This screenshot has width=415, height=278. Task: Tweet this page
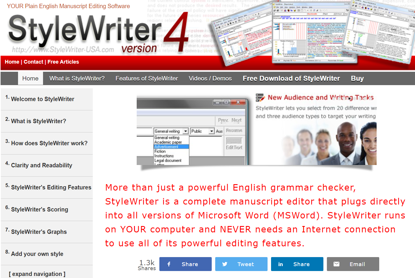241,264
